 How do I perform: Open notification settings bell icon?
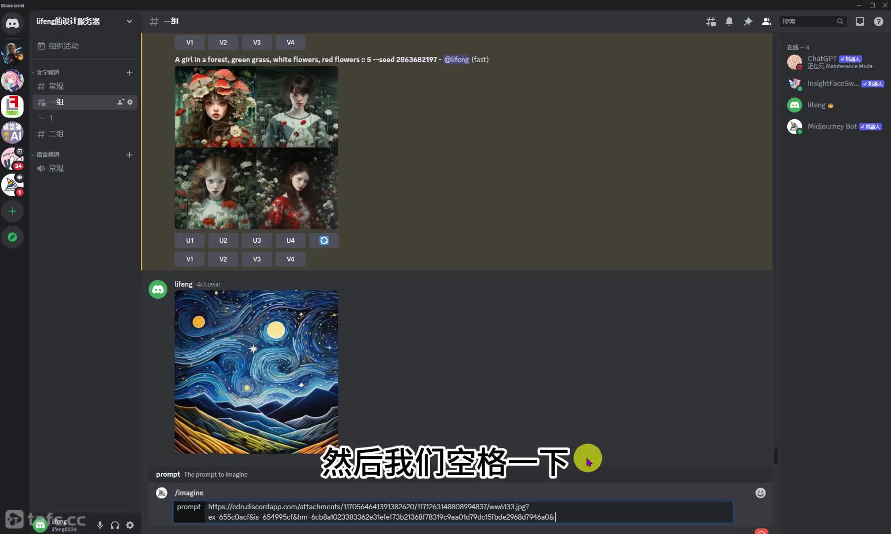pos(729,21)
